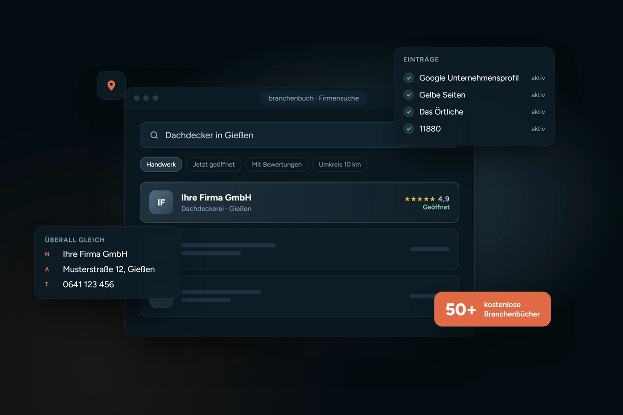
Task: Click the Musterstraße 12, Gießen address
Action: coord(109,269)
